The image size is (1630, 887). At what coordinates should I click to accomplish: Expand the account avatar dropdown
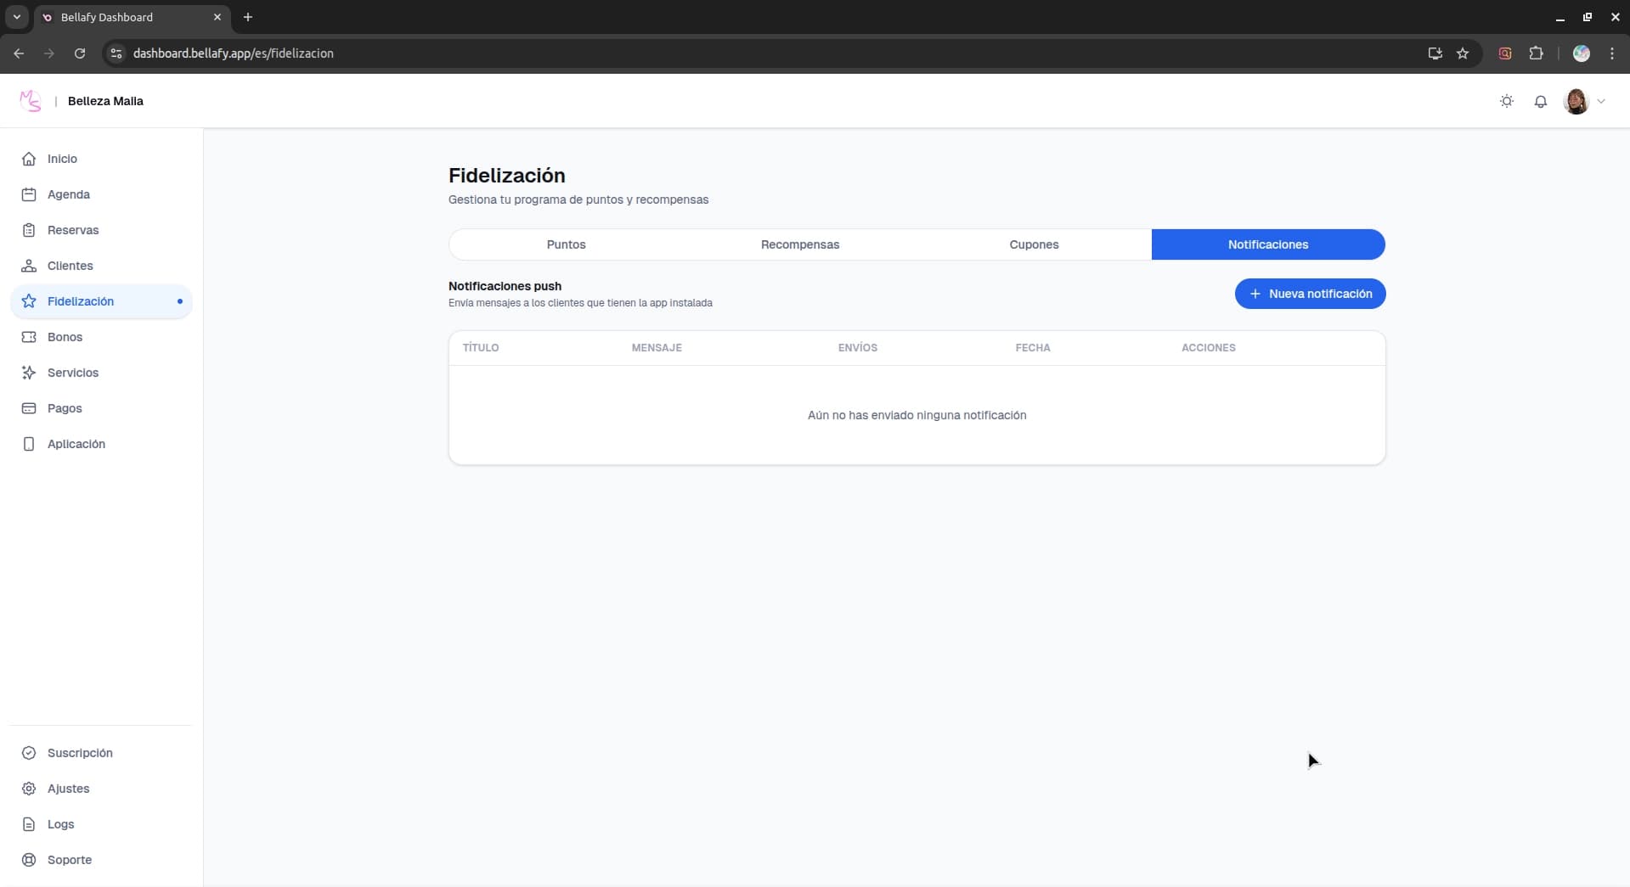1584,100
